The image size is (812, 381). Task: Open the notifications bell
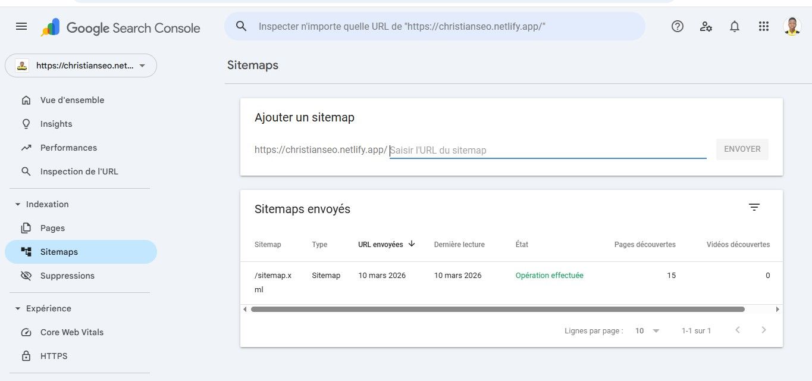735,27
